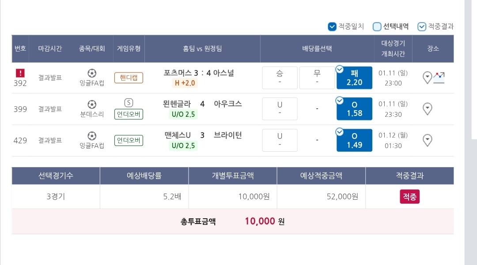Choose the 승 option for 포츠머스 match
Image resolution: width=477 pixels, height=265 pixels.
point(280,78)
